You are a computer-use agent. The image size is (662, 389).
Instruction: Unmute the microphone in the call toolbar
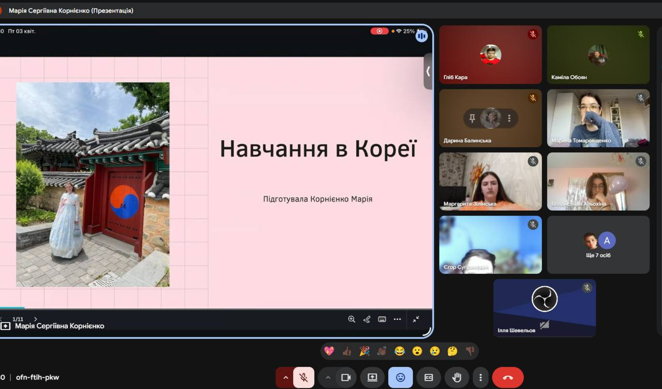coord(304,378)
